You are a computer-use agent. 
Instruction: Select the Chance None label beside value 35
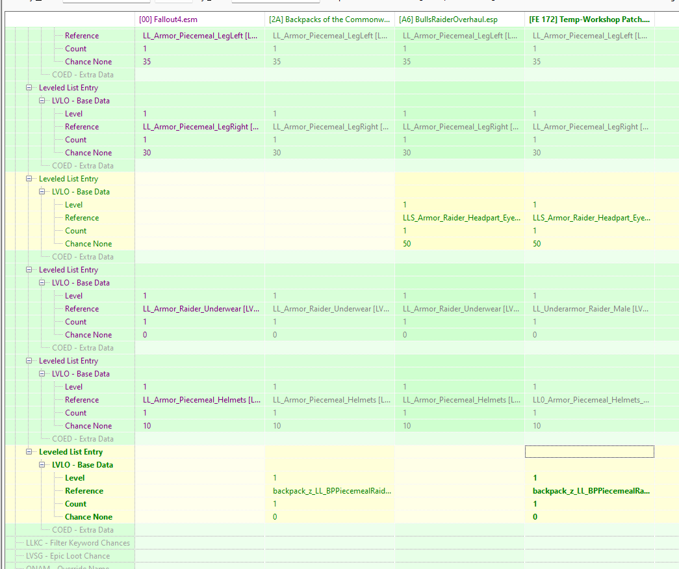(x=88, y=62)
